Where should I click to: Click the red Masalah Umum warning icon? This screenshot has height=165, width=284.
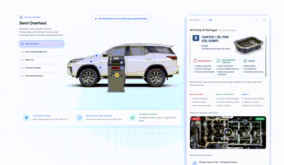[x=196, y=61]
